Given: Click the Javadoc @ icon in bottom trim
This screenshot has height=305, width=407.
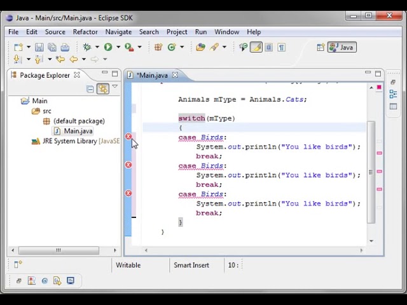Looking at the screenshot, I should coord(45,281).
